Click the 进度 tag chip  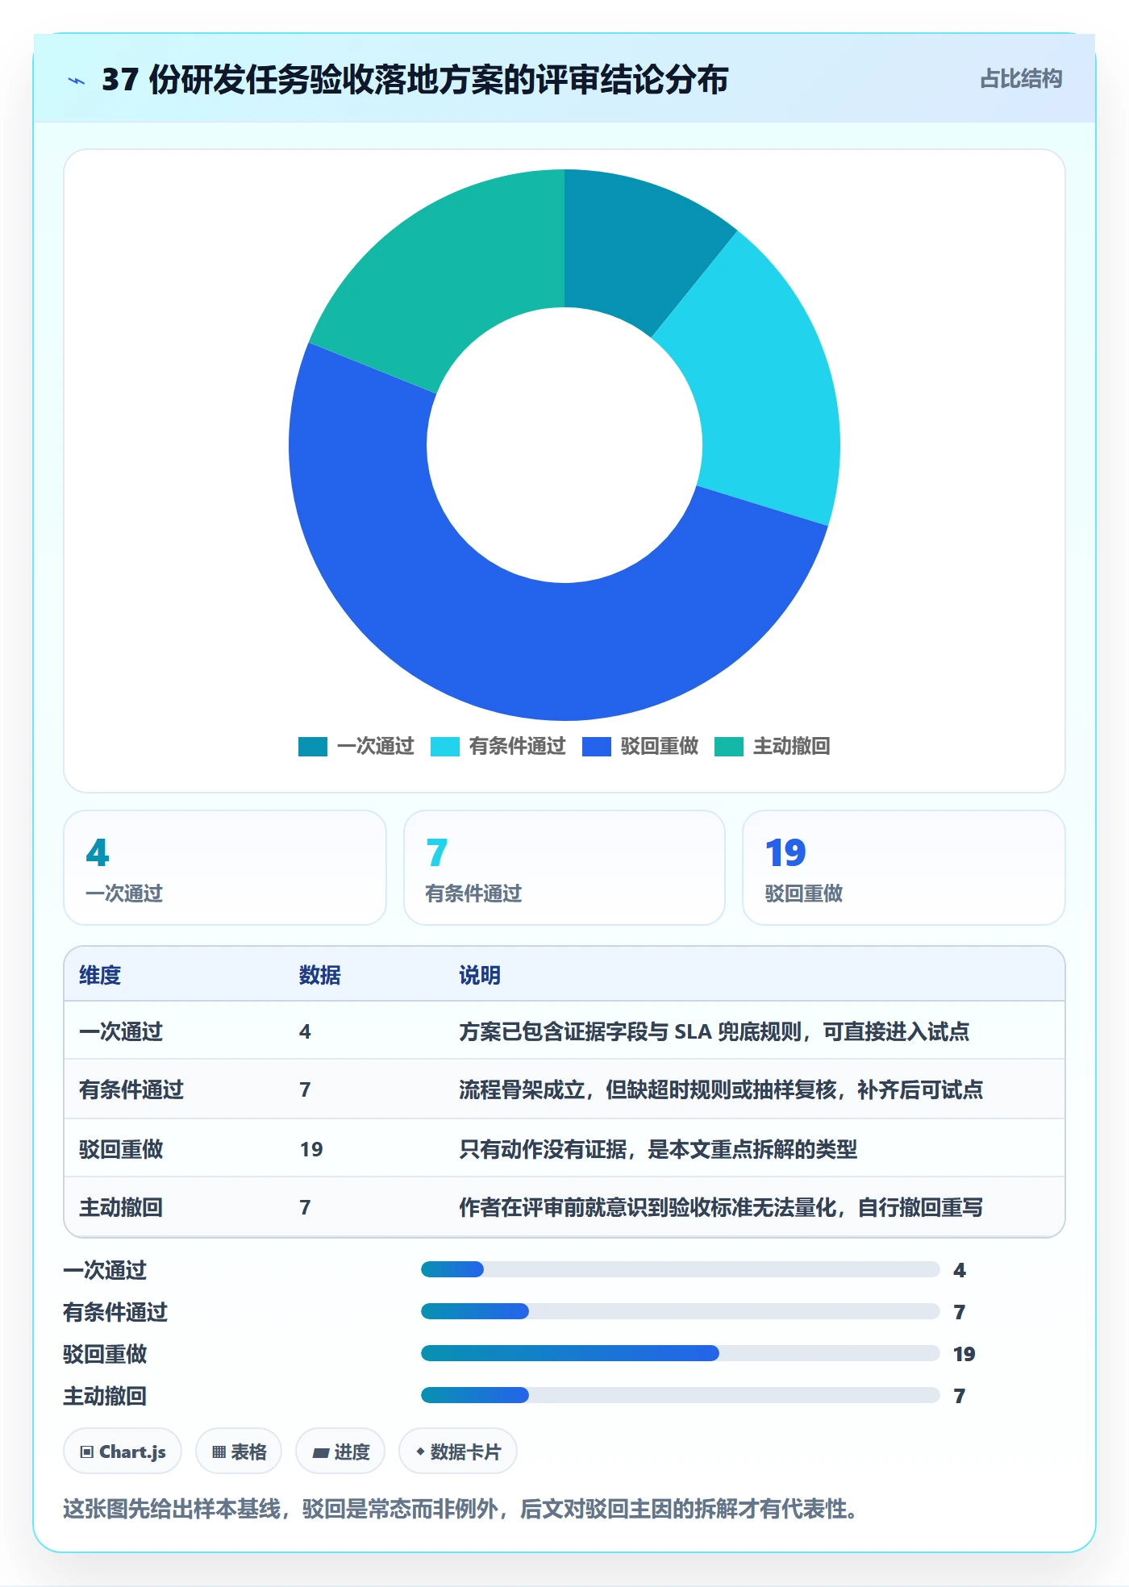pos(340,1452)
